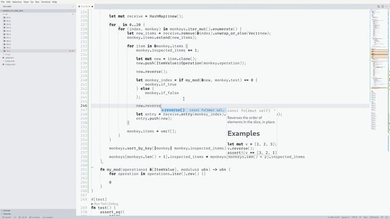
Task: Expand the target folder in Explorer
Action: coord(7,54)
